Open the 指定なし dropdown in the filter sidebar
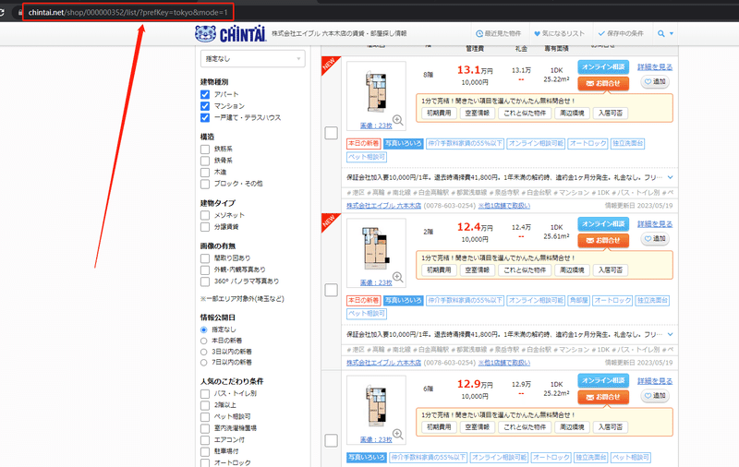 point(252,59)
